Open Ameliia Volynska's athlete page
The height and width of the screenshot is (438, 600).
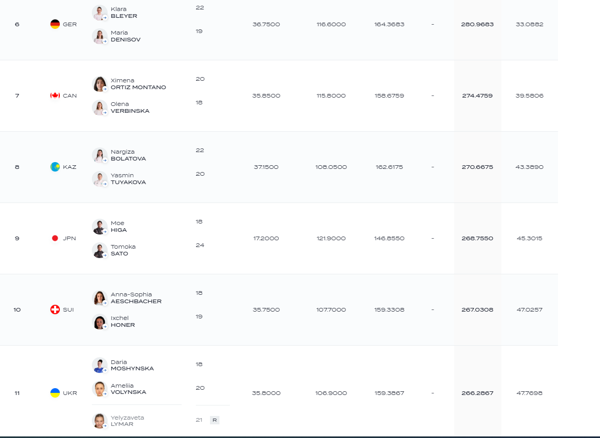tap(128, 389)
